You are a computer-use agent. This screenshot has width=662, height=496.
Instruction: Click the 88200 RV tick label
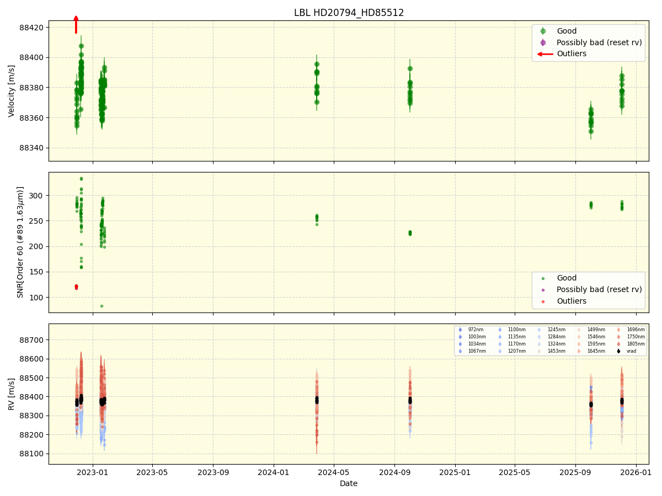pyautogui.click(x=31, y=435)
